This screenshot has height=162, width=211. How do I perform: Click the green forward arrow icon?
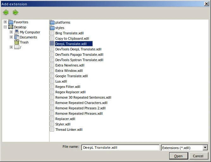pyautogui.click(x=16, y=13)
